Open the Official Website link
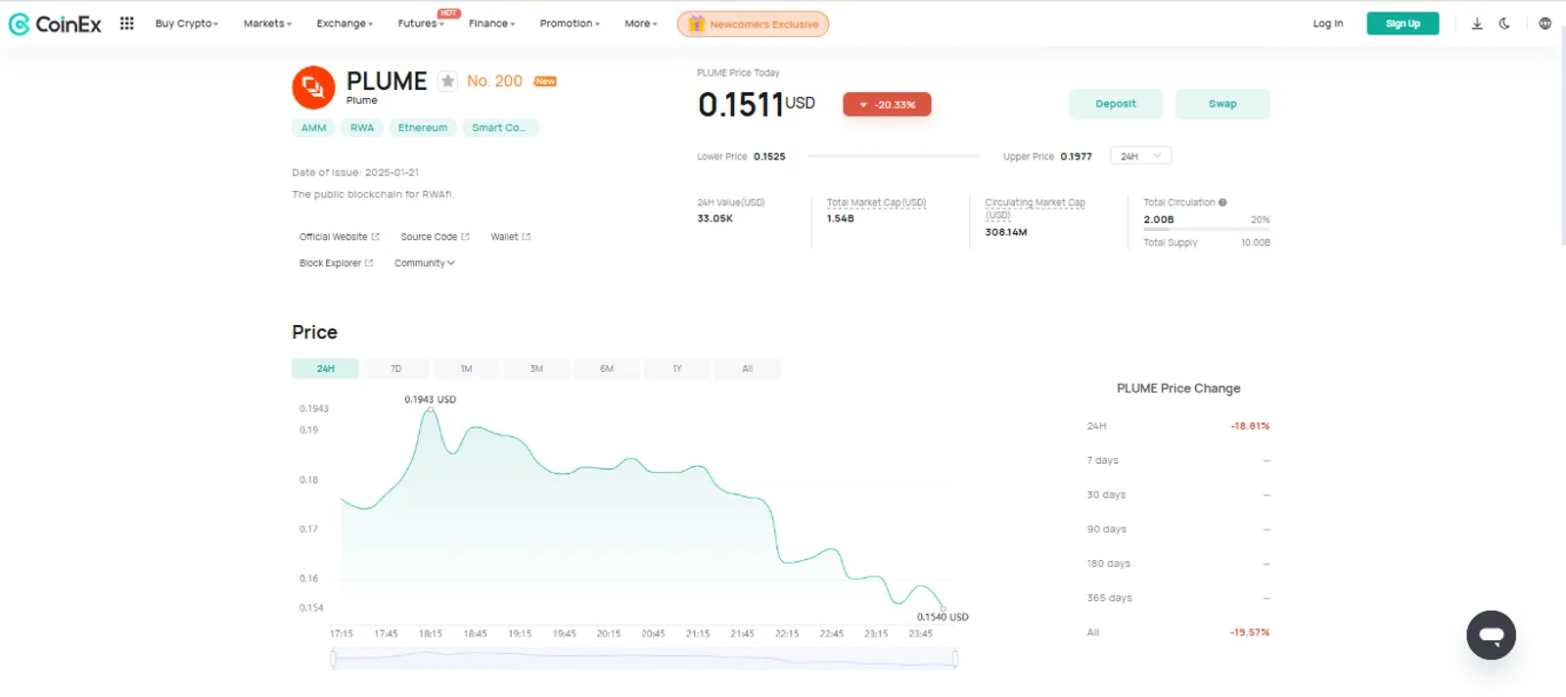This screenshot has width=1566, height=697. [x=339, y=237]
